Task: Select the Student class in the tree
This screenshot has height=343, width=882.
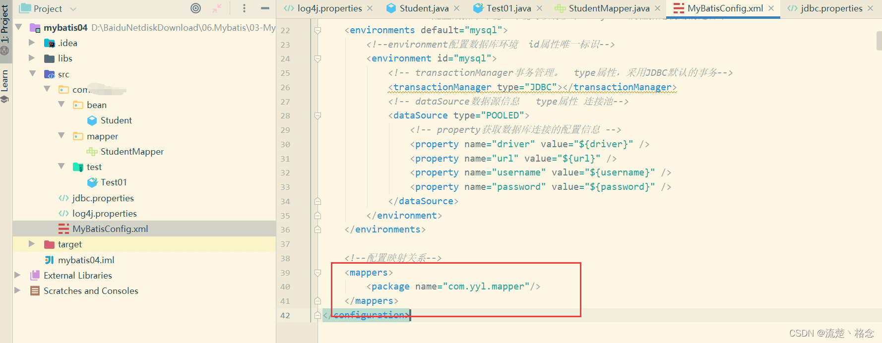Action: click(116, 120)
